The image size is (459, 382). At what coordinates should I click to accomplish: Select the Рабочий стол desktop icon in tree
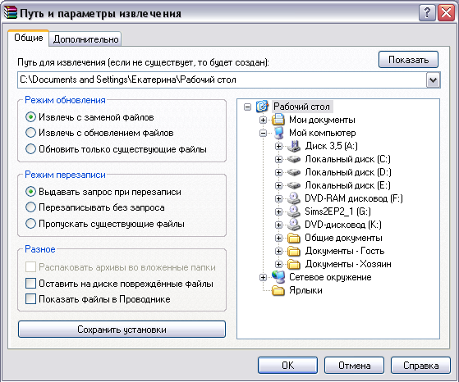(262, 107)
